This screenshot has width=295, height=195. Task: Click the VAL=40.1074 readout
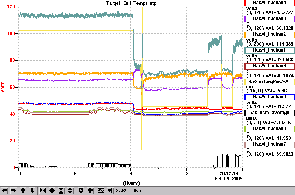(x=279, y=76)
